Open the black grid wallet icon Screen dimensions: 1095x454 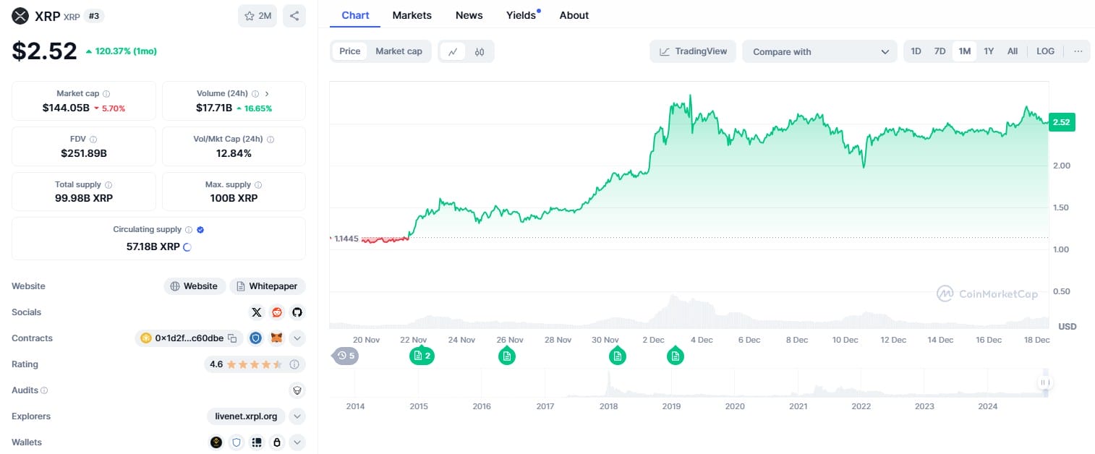[256, 442]
